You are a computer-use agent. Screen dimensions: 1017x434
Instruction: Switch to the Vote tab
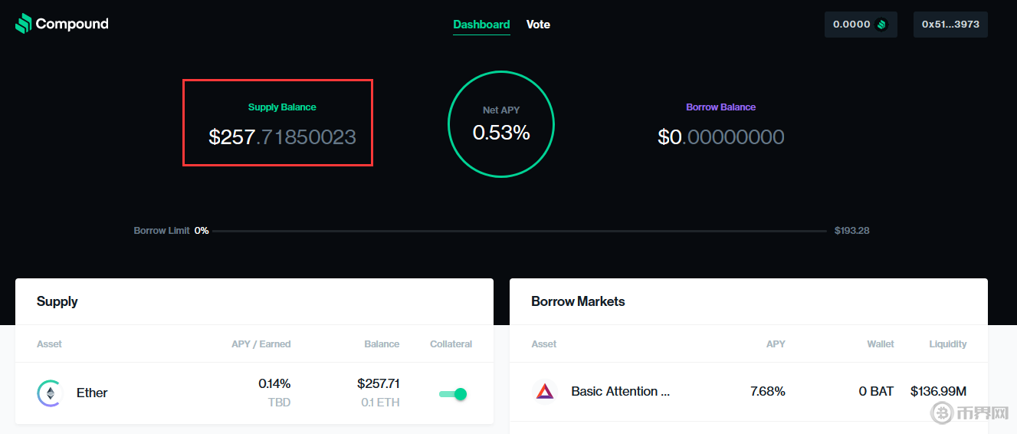(538, 25)
